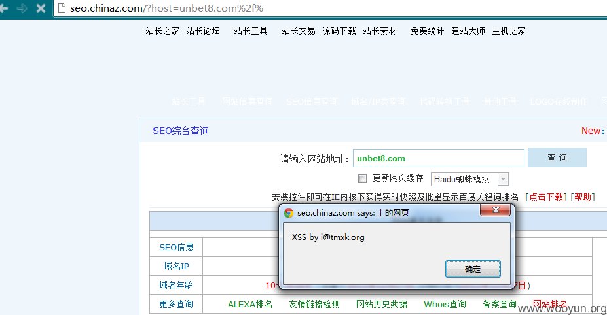The height and width of the screenshot is (315, 607).
Task: Click the XSS by i@tmxk.org message text
Action: pyautogui.click(x=328, y=237)
